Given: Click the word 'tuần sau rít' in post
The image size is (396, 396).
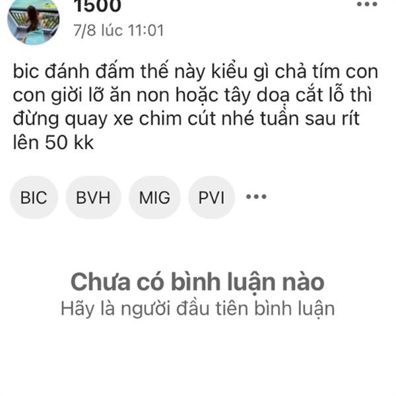Looking at the screenshot, I should 310,119.
